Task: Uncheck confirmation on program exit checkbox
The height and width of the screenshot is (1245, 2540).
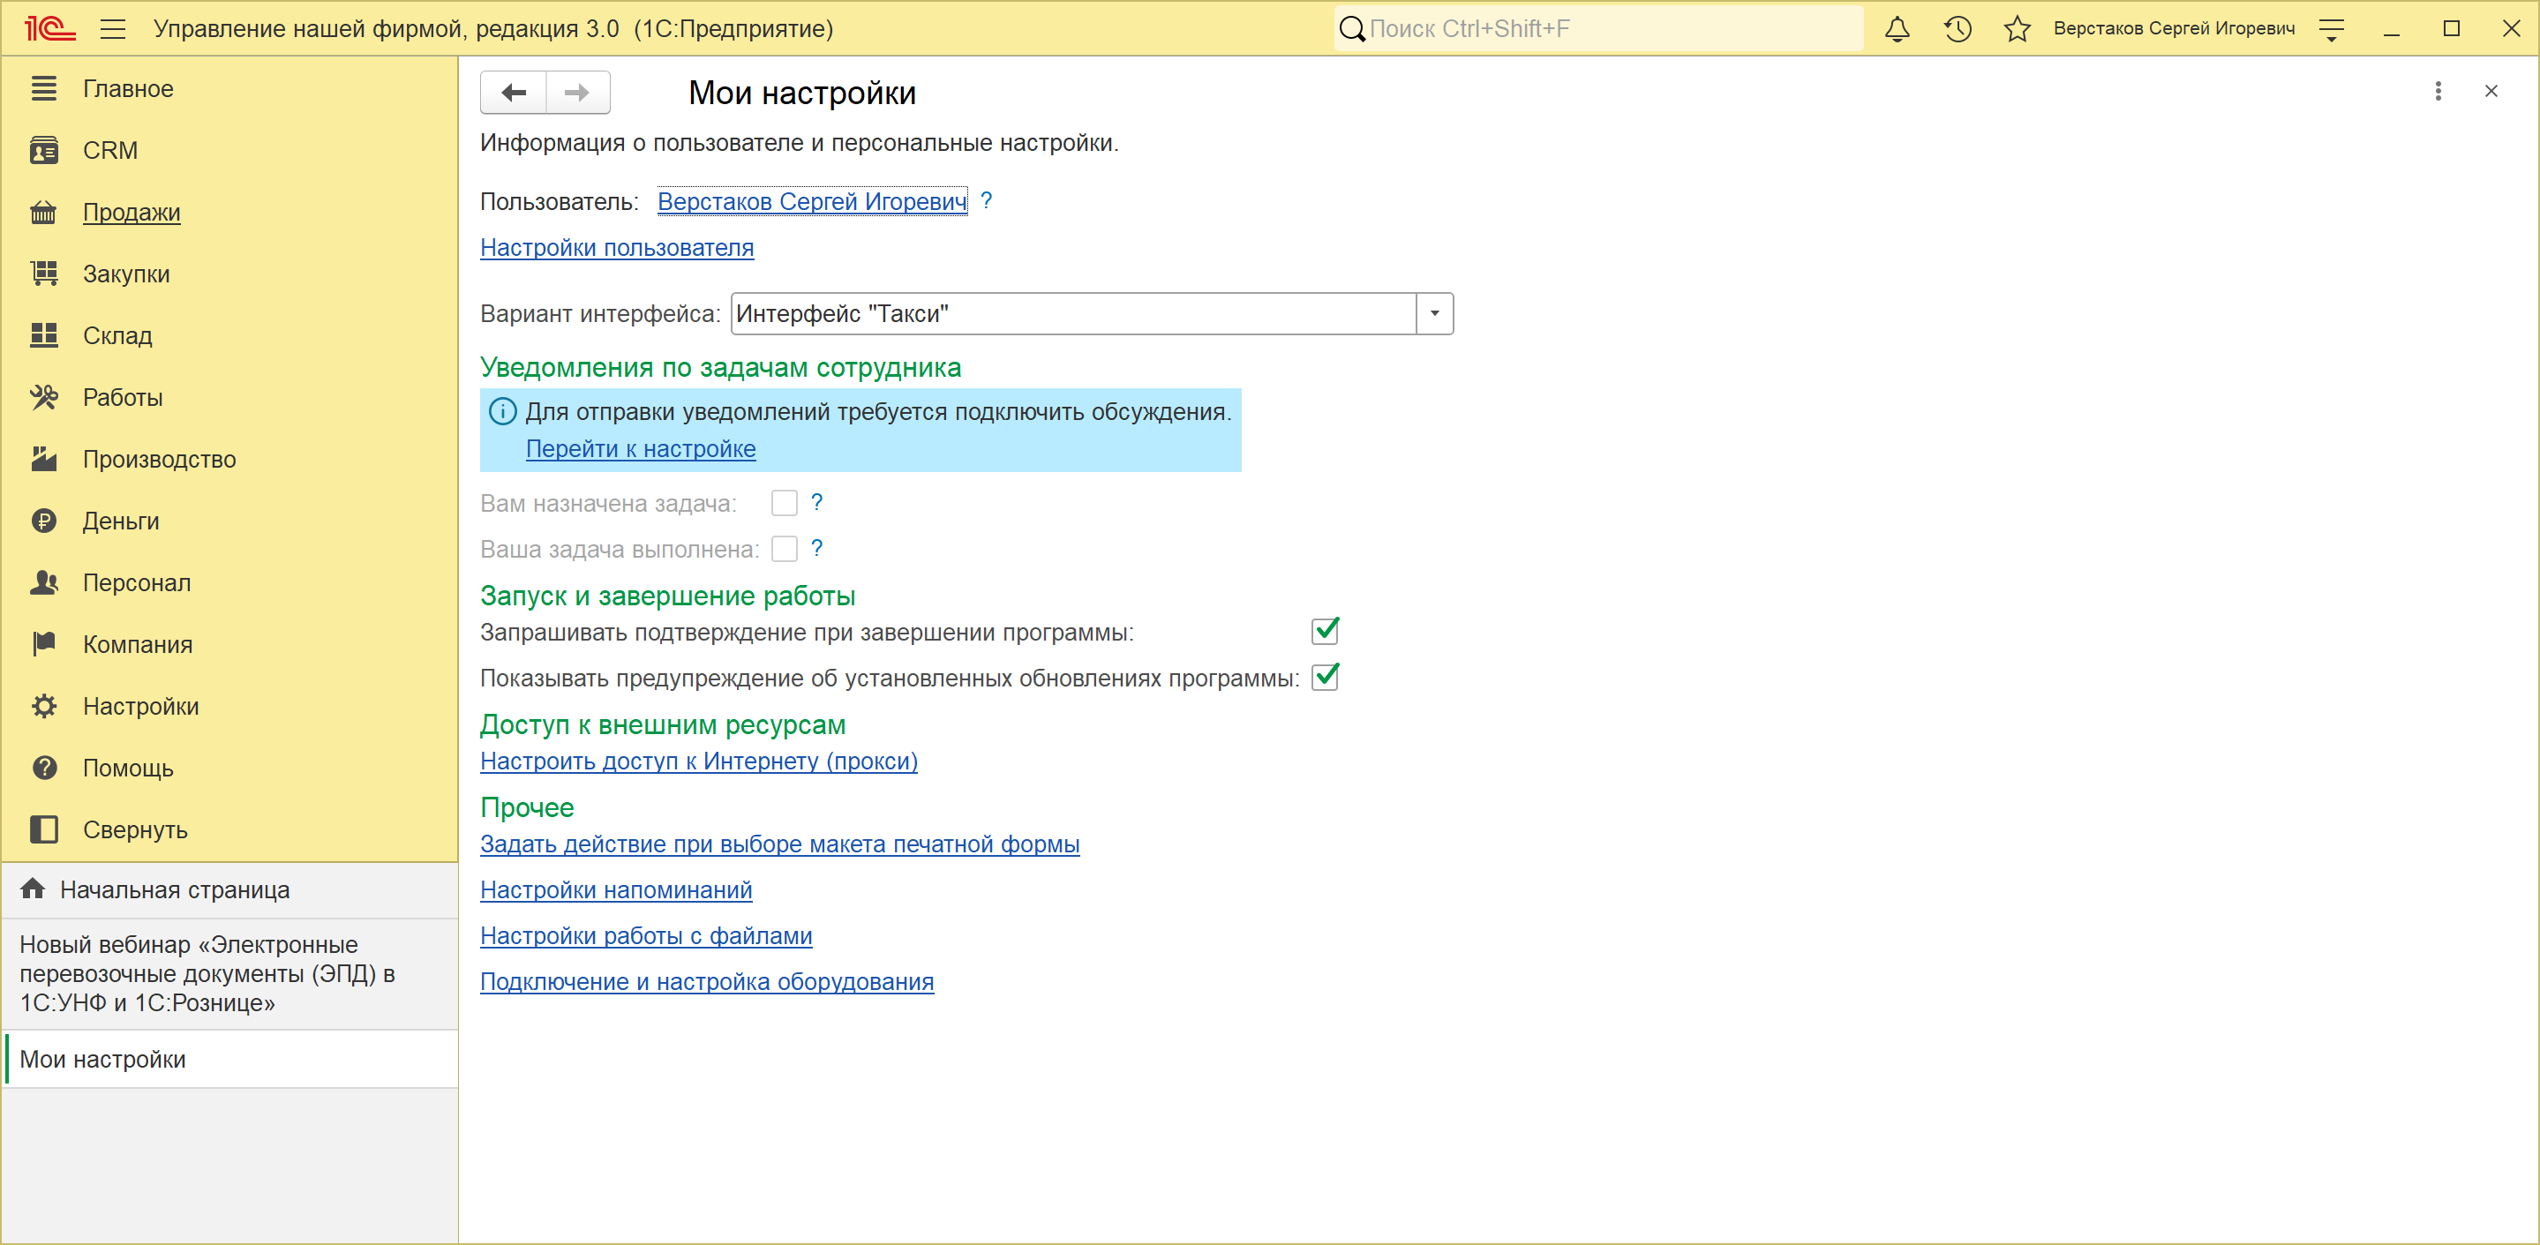Action: 1326,631
